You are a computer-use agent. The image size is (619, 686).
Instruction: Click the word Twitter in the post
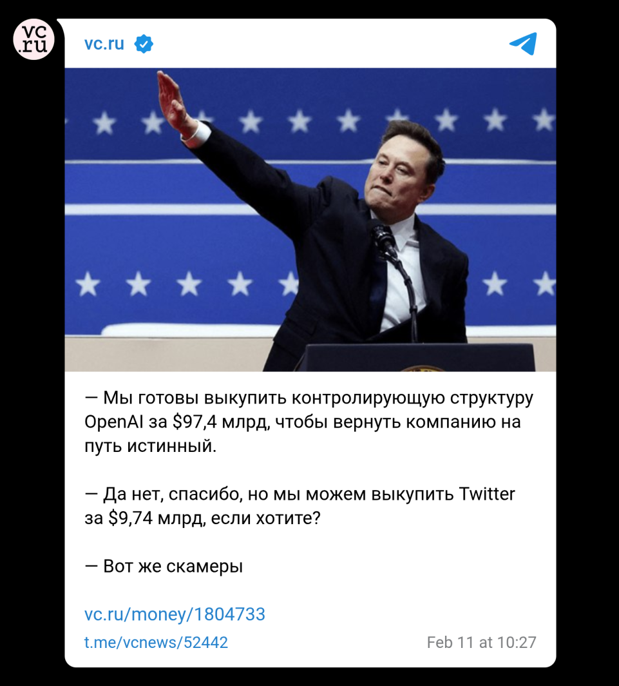click(487, 494)
